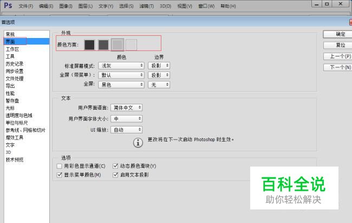Open the 图层(L) menu
The width and height of the screenshot is (352, 223).
(x=86, y=7)
